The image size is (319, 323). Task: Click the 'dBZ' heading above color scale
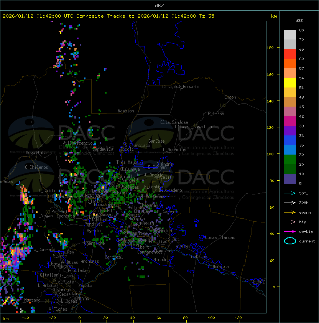299,21
